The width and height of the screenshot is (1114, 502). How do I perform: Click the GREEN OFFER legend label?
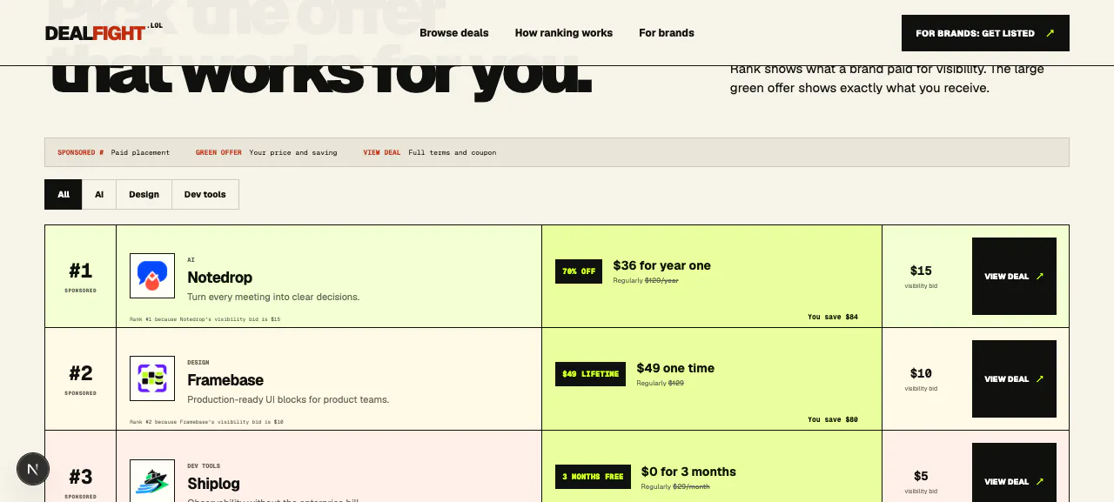pyautogui.click(x=218, y=152)
